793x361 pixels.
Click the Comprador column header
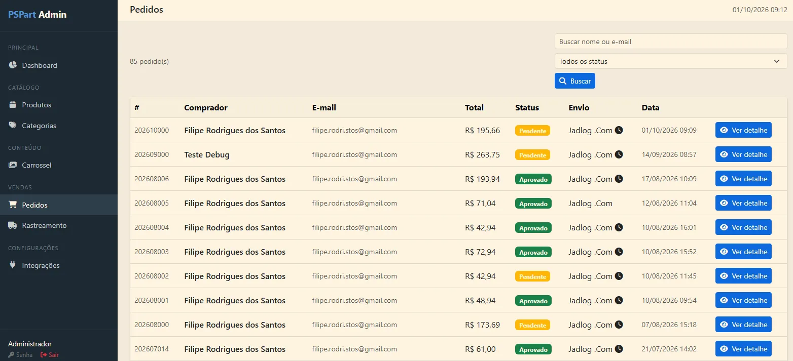tap(206, 107)
